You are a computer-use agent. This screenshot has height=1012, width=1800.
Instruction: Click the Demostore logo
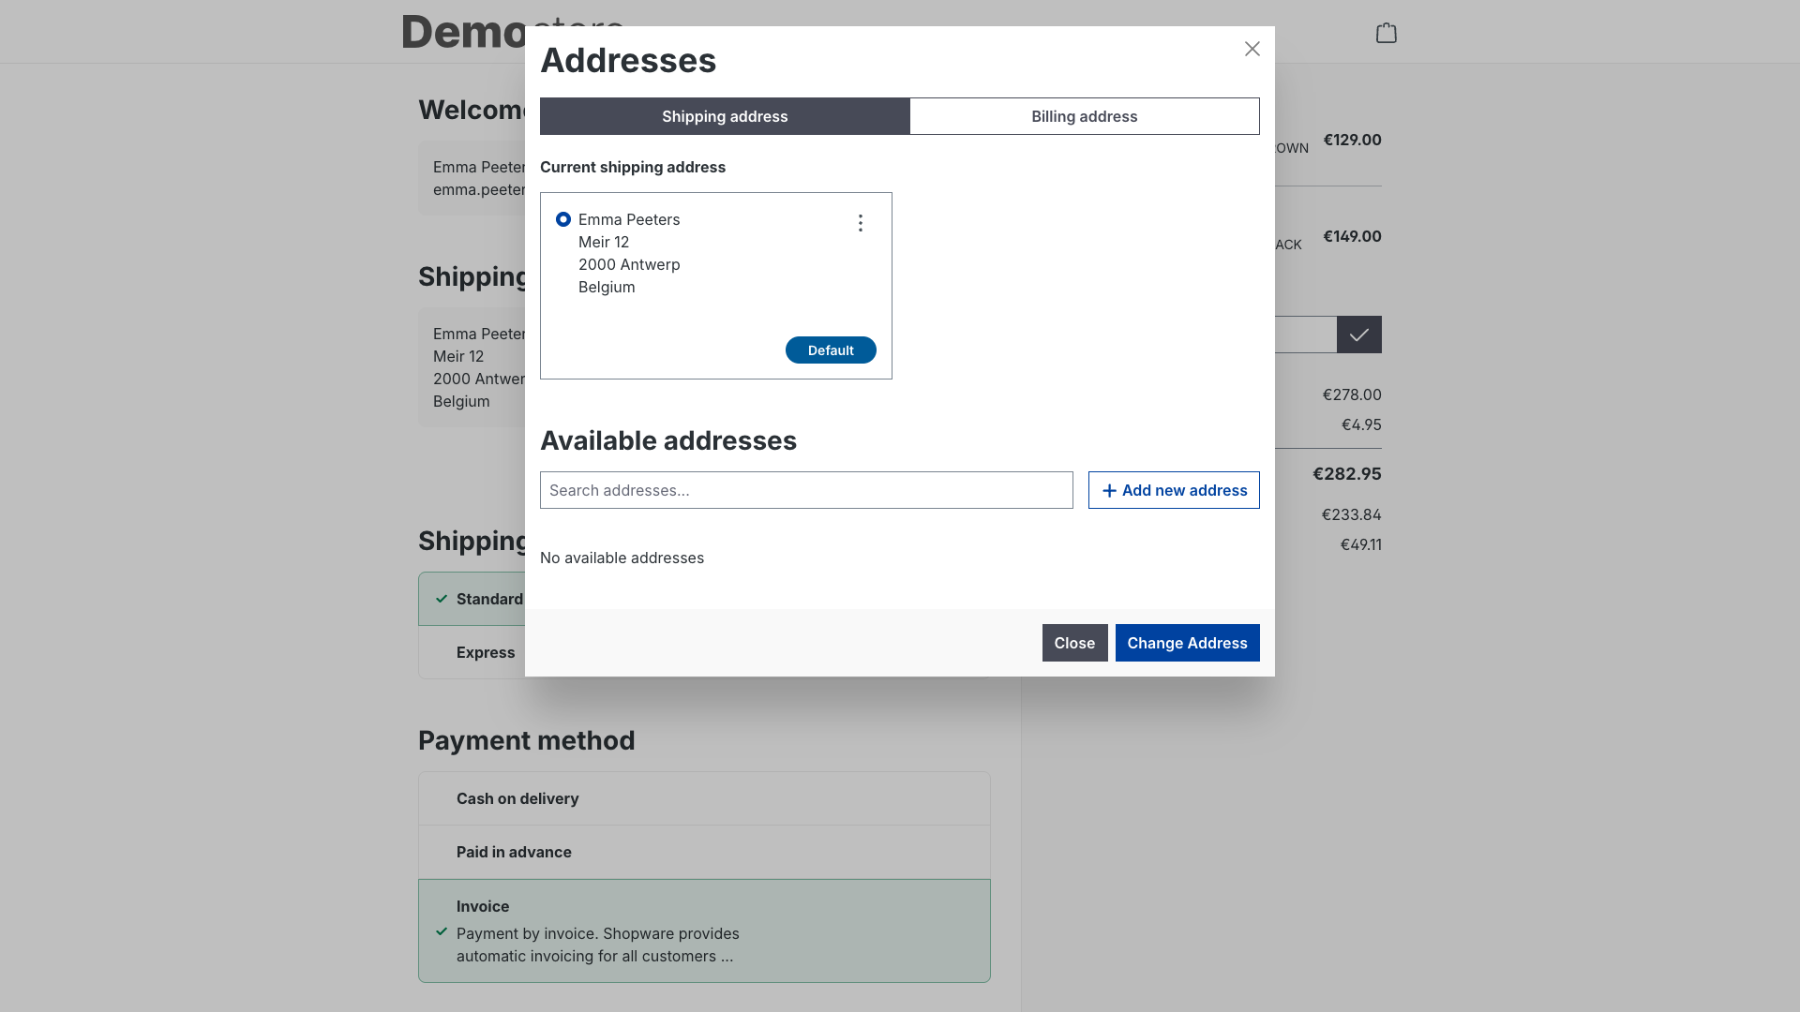click(x=463, y=32)
